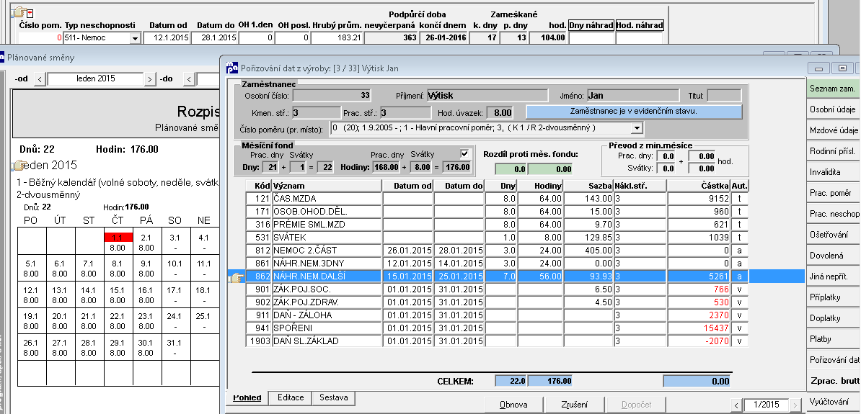Switch to the Editace tab
Image resolution: width=861 pixels, height=414 pixels.
[x=291, y=397]
